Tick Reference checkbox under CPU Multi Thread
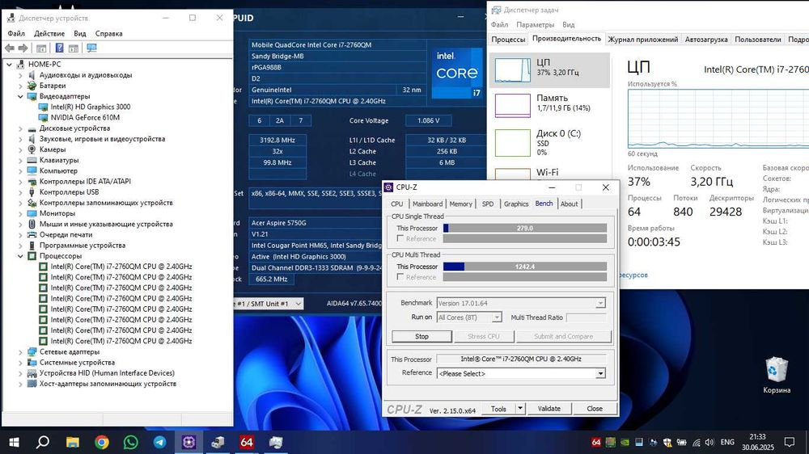The image size is (809, 454). 400,277
